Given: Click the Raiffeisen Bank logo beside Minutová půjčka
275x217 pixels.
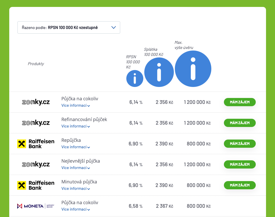Looking at the screenshot, I should click(x=36, y=185).
